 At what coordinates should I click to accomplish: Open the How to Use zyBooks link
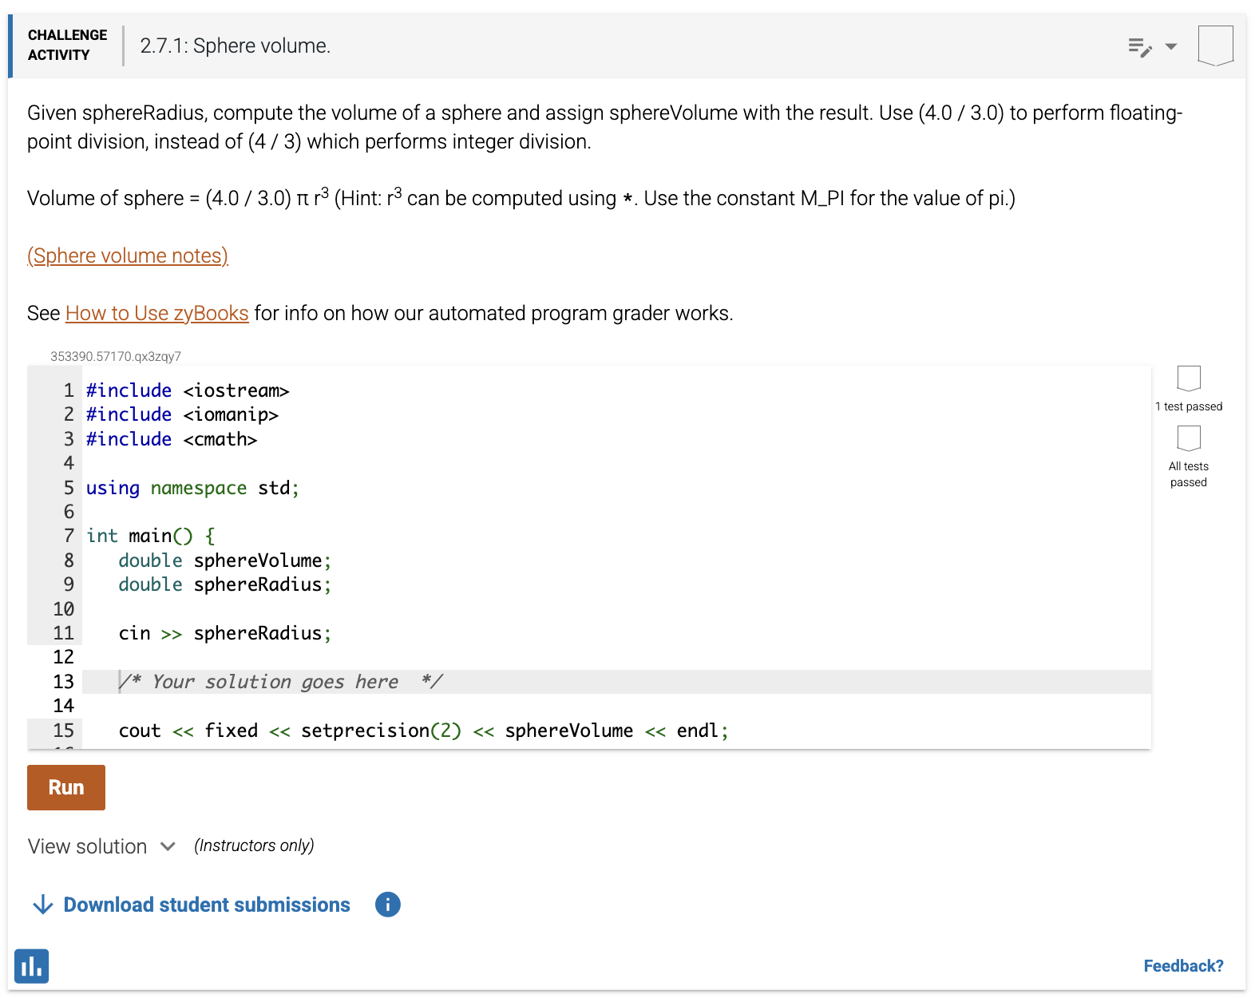[156, 313]
